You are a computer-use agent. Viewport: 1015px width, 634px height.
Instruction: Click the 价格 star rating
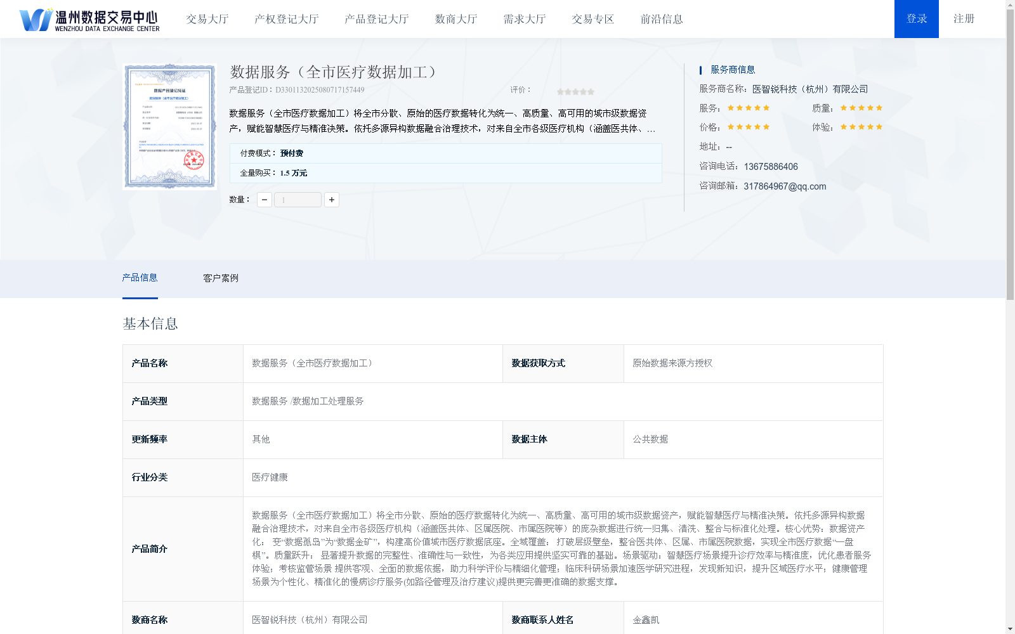coord(749,127)
